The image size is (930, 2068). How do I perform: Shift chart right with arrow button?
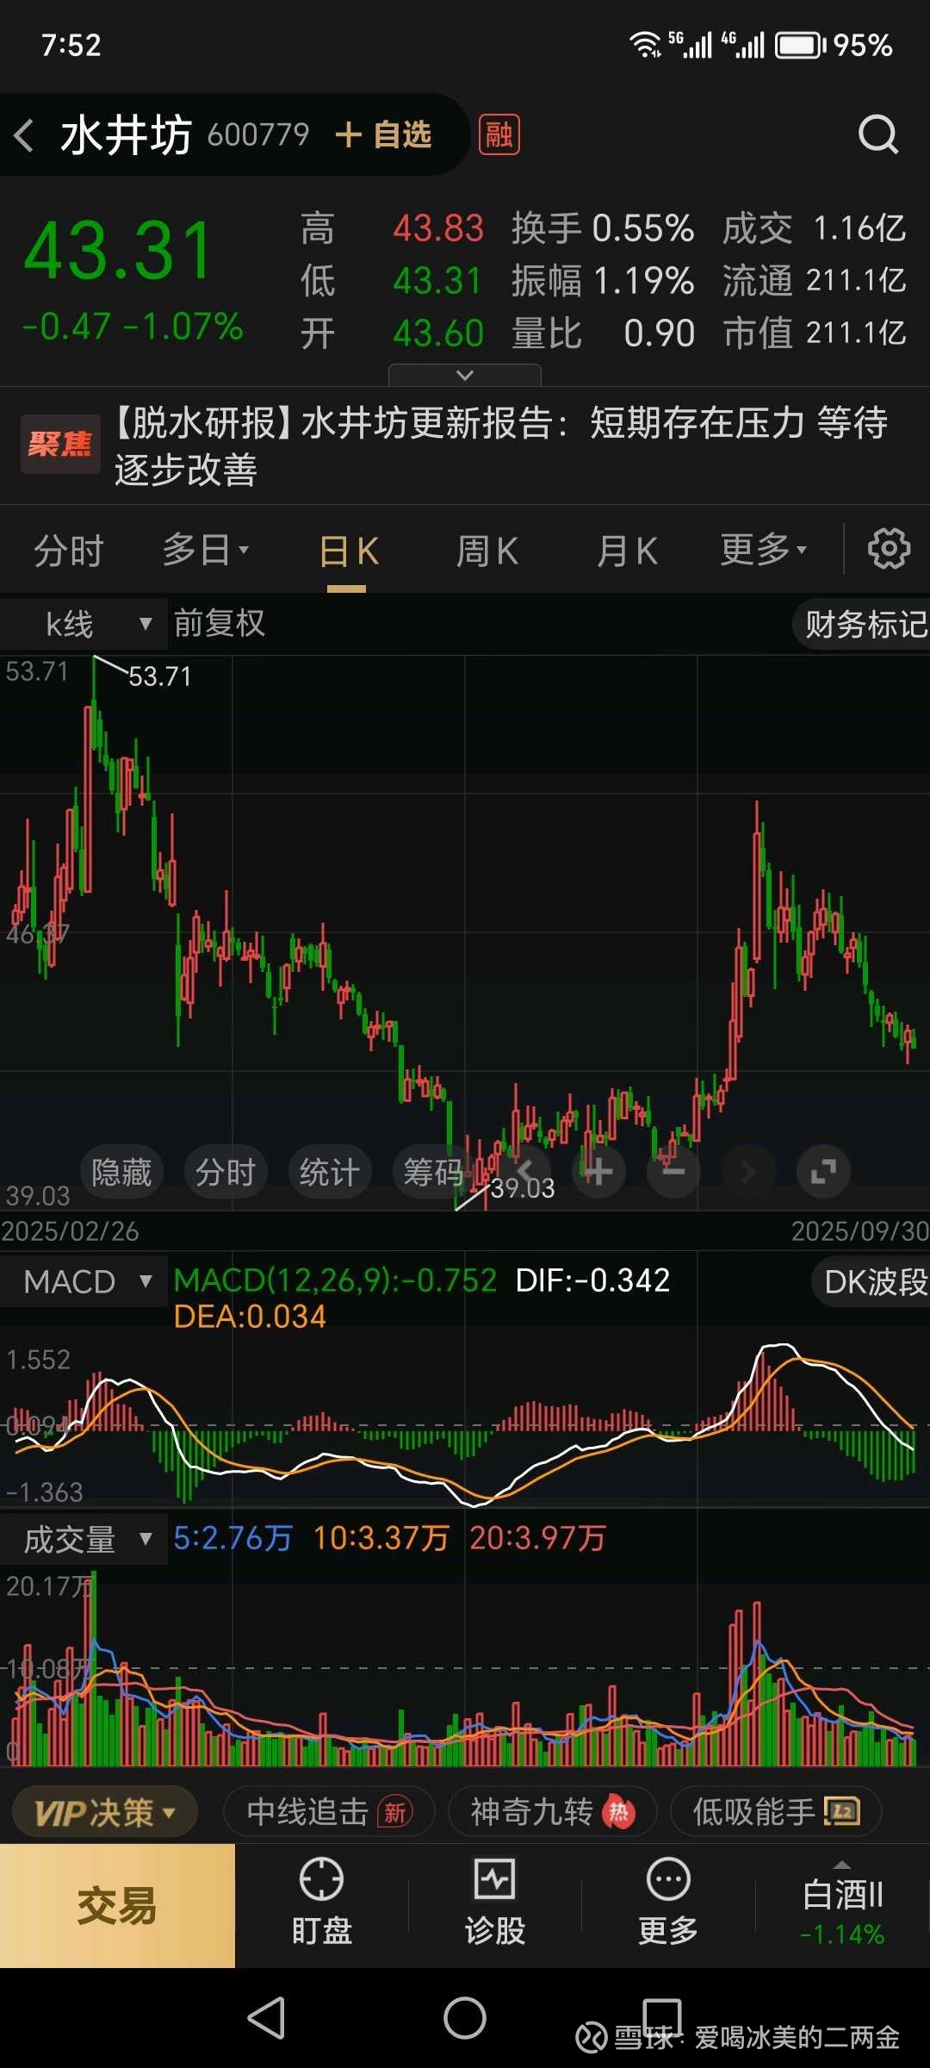point(747,1171)
